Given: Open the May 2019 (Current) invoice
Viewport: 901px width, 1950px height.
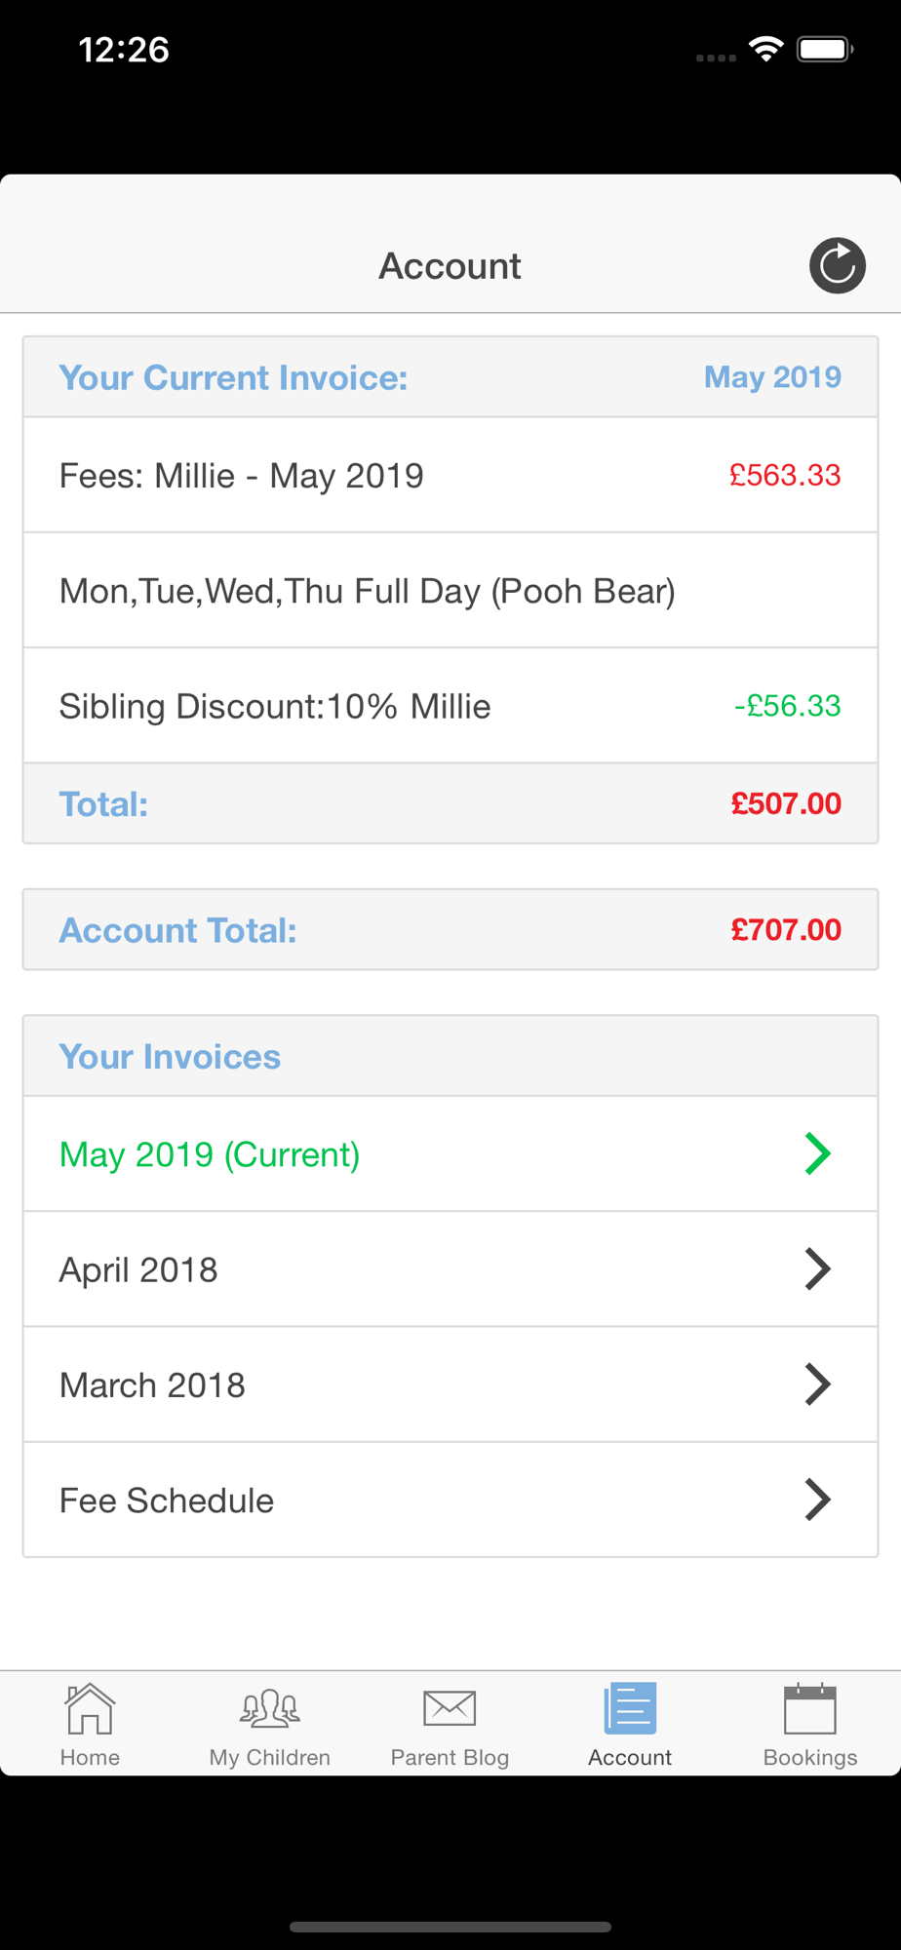Looking at the screenshot, I should (x=210, y=1154).
